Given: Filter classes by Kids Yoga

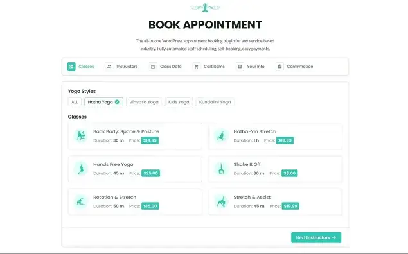Looking at the screenshot, I should (x=179, y=102).
